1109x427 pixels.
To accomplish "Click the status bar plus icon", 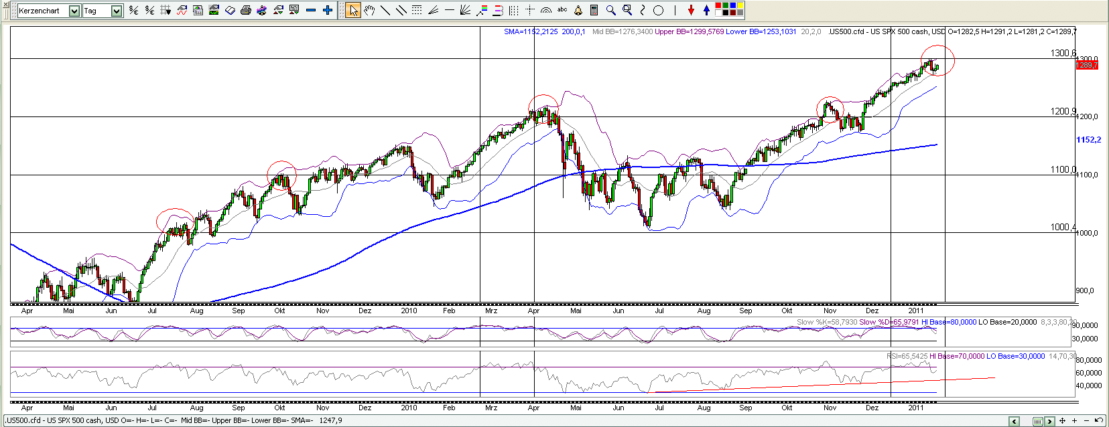I will pyautogui.click(x=1074, y=421).
